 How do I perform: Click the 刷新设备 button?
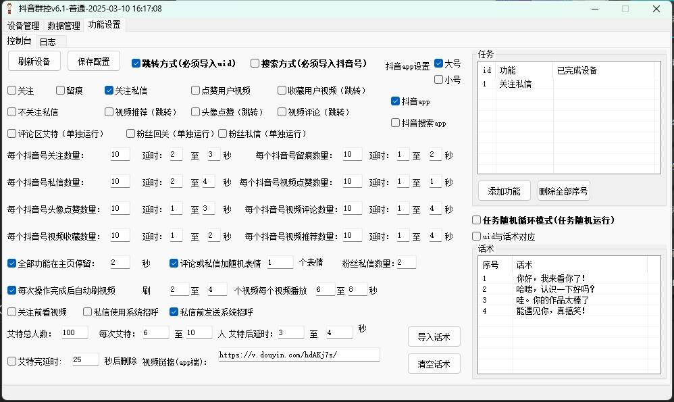[x=33, y=60]
